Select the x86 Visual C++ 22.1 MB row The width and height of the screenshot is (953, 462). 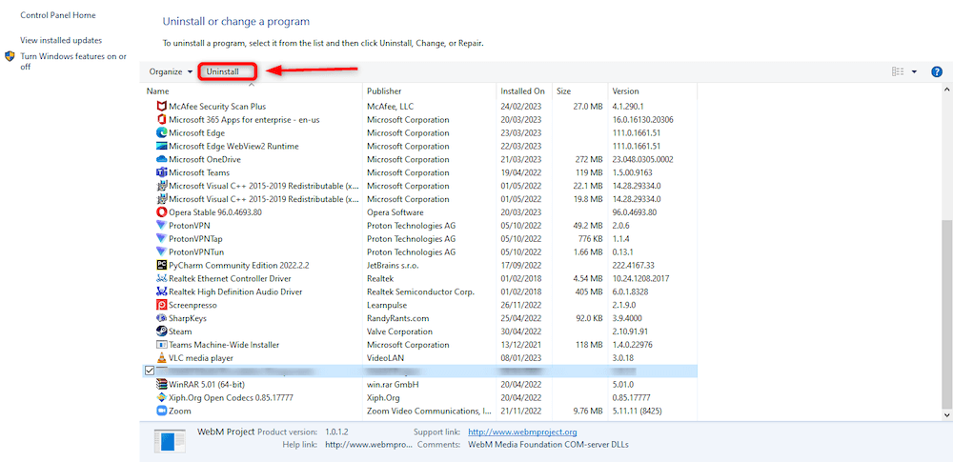coord(420,186)
